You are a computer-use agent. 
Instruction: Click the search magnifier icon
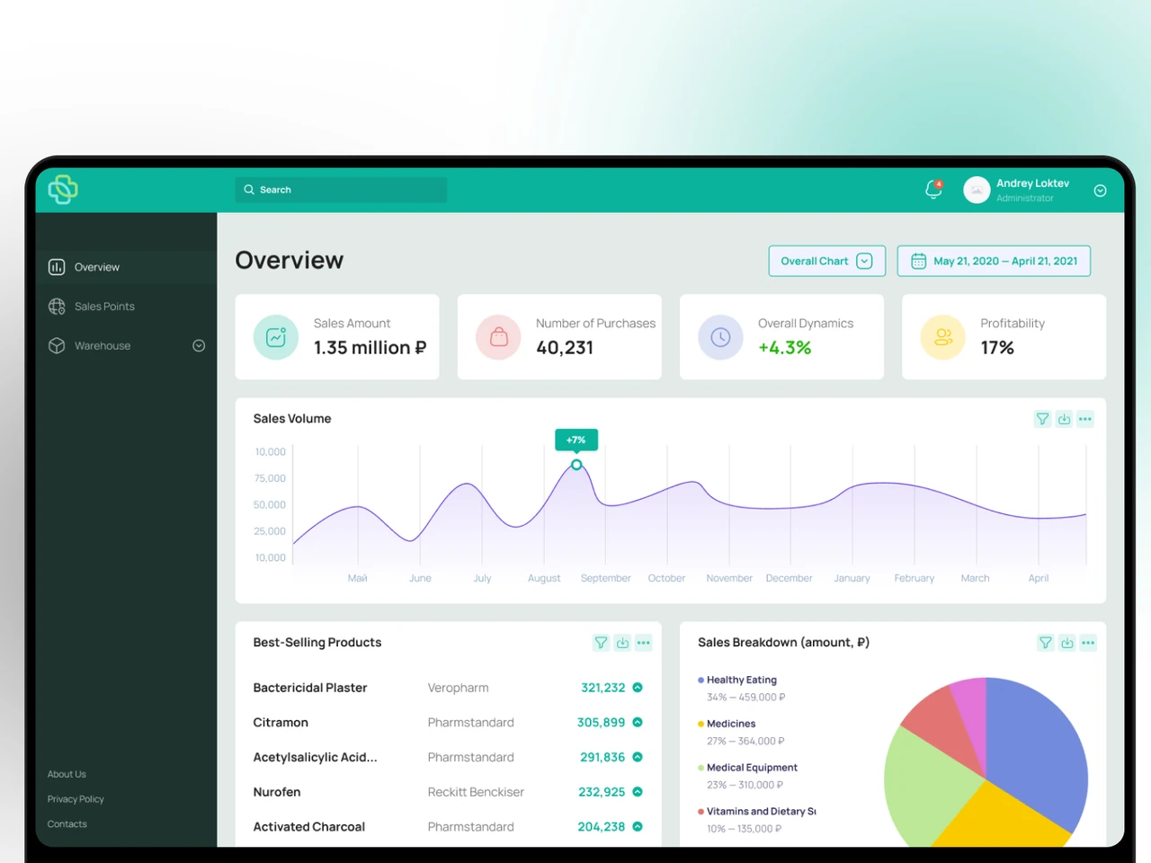coord(249,190)
